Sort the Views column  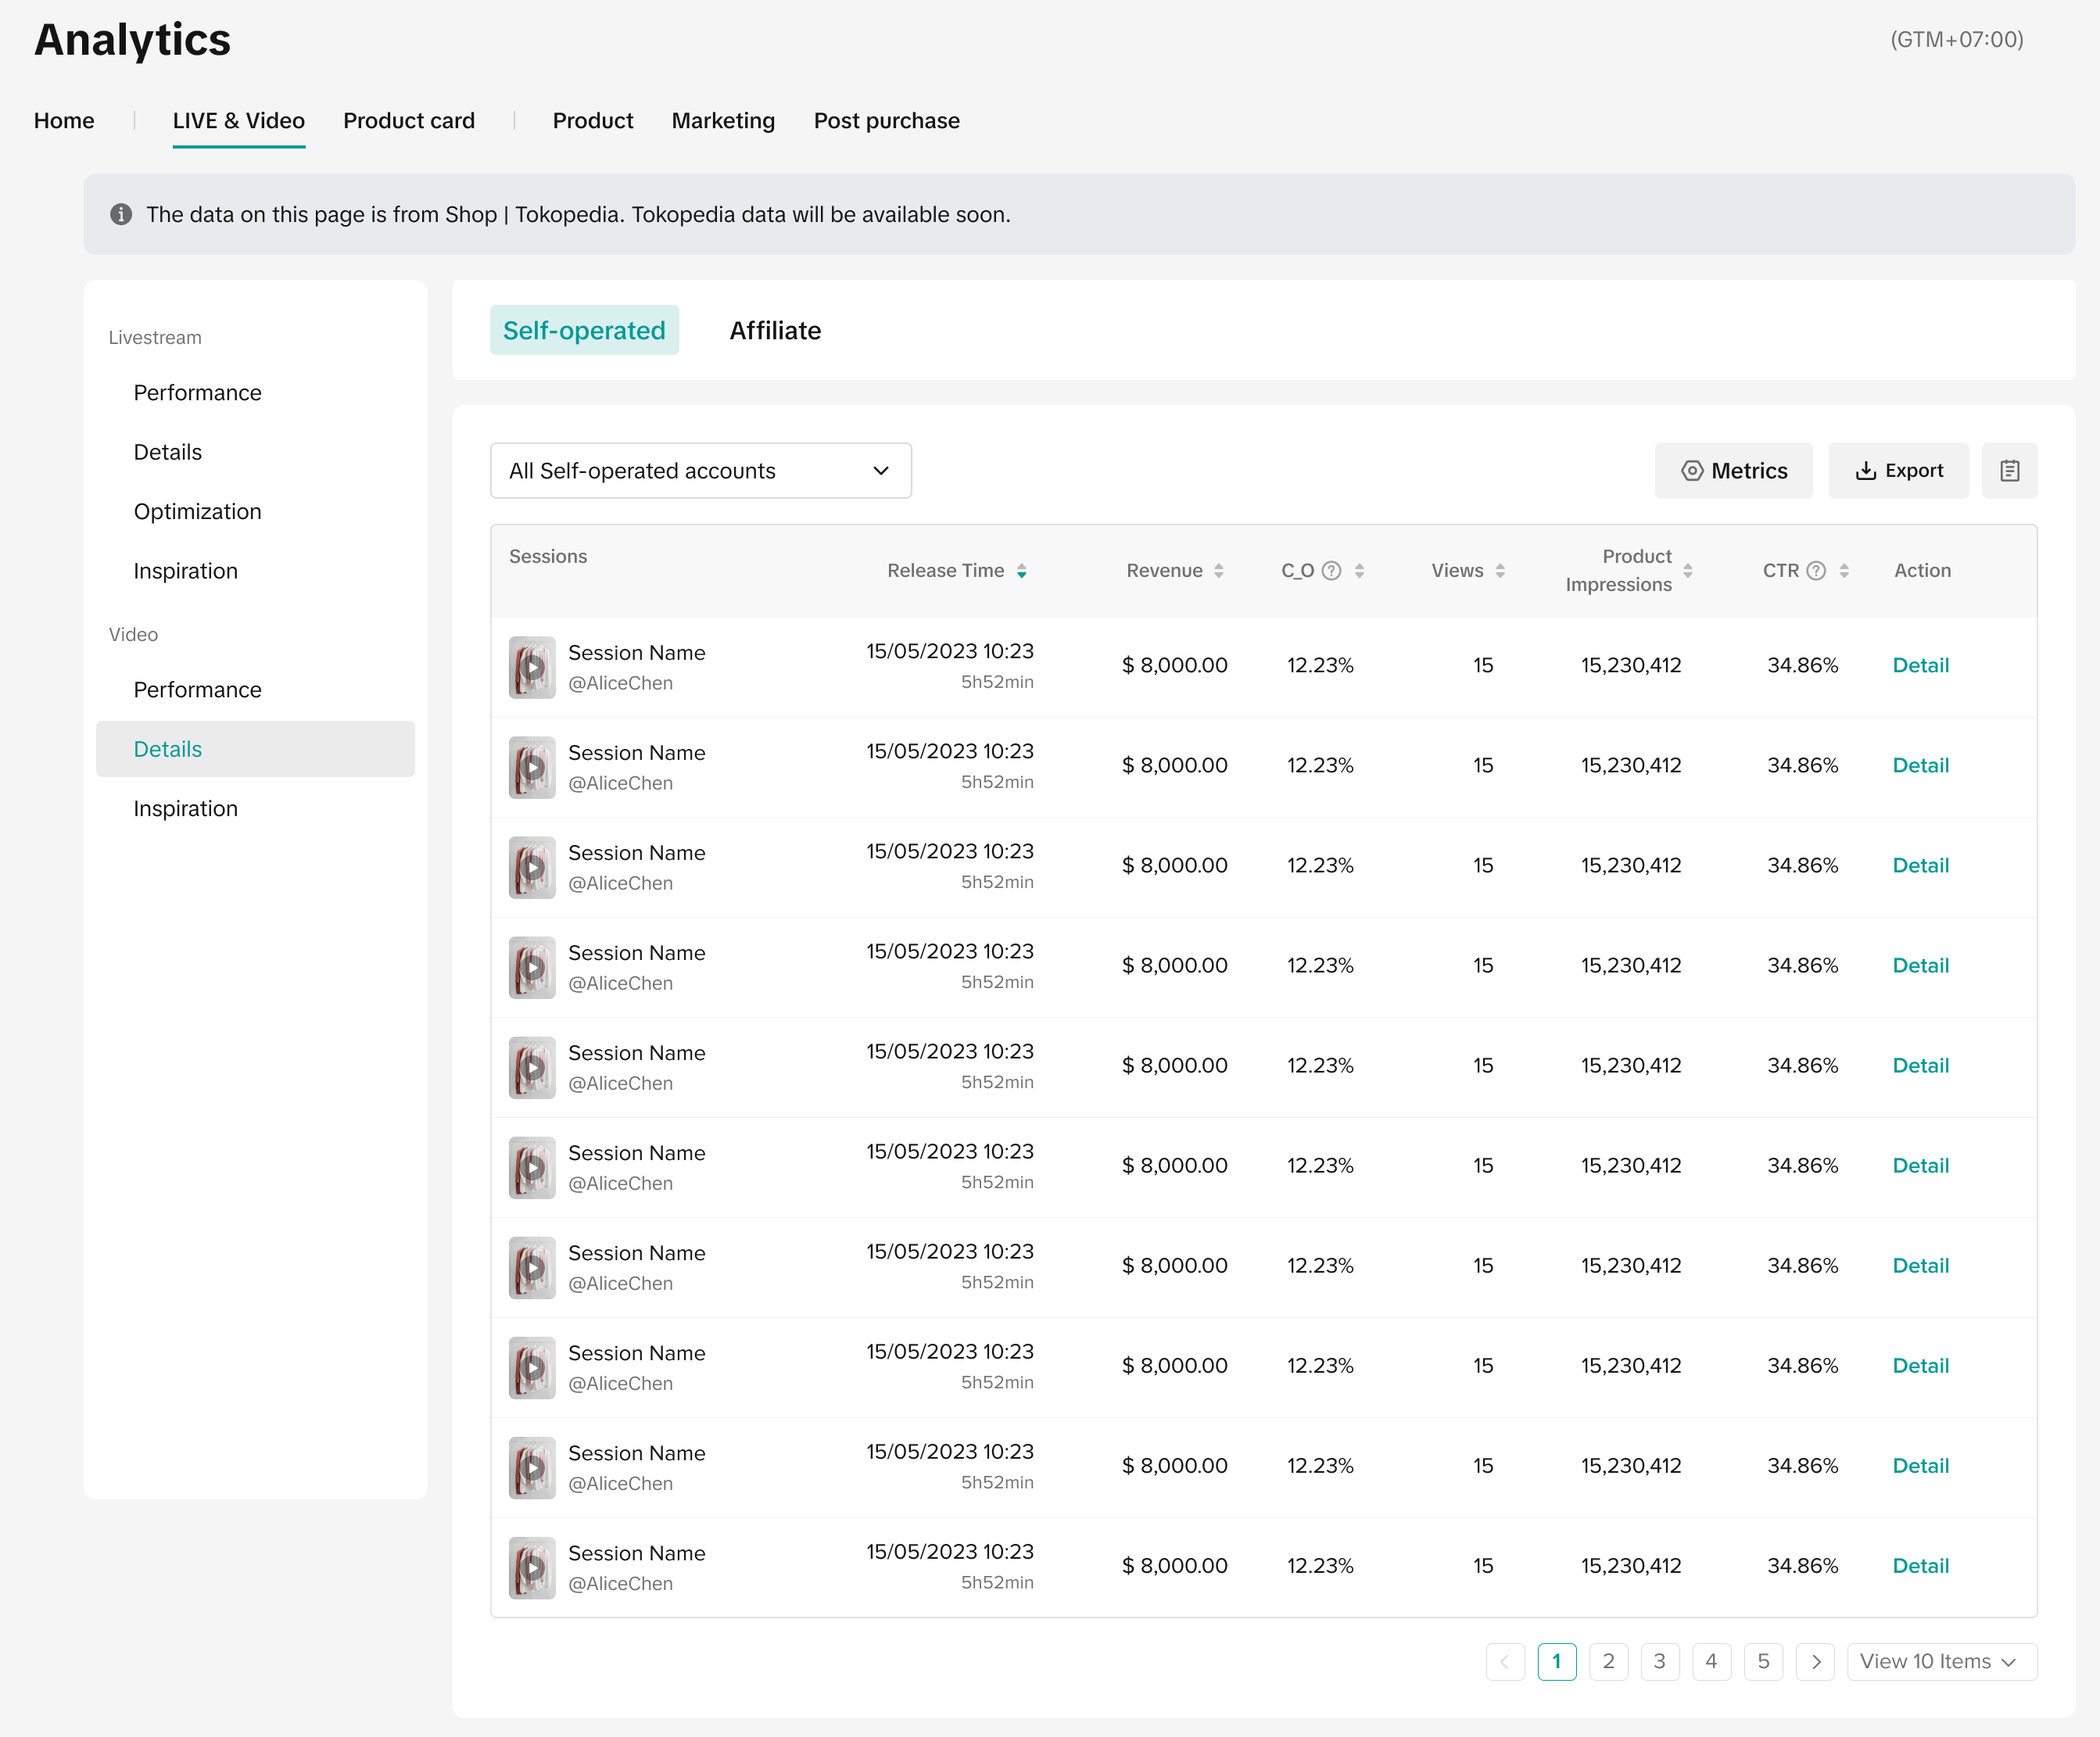[x=1500, y=570]
